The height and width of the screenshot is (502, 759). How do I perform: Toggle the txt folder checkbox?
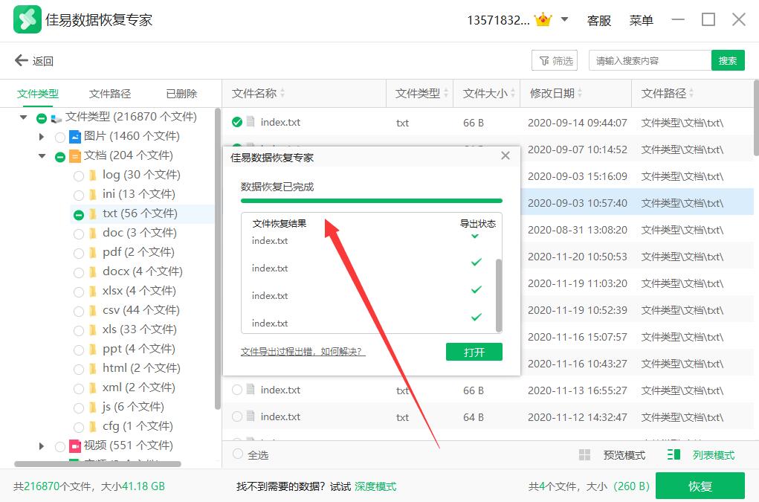[x=78, y=215]
